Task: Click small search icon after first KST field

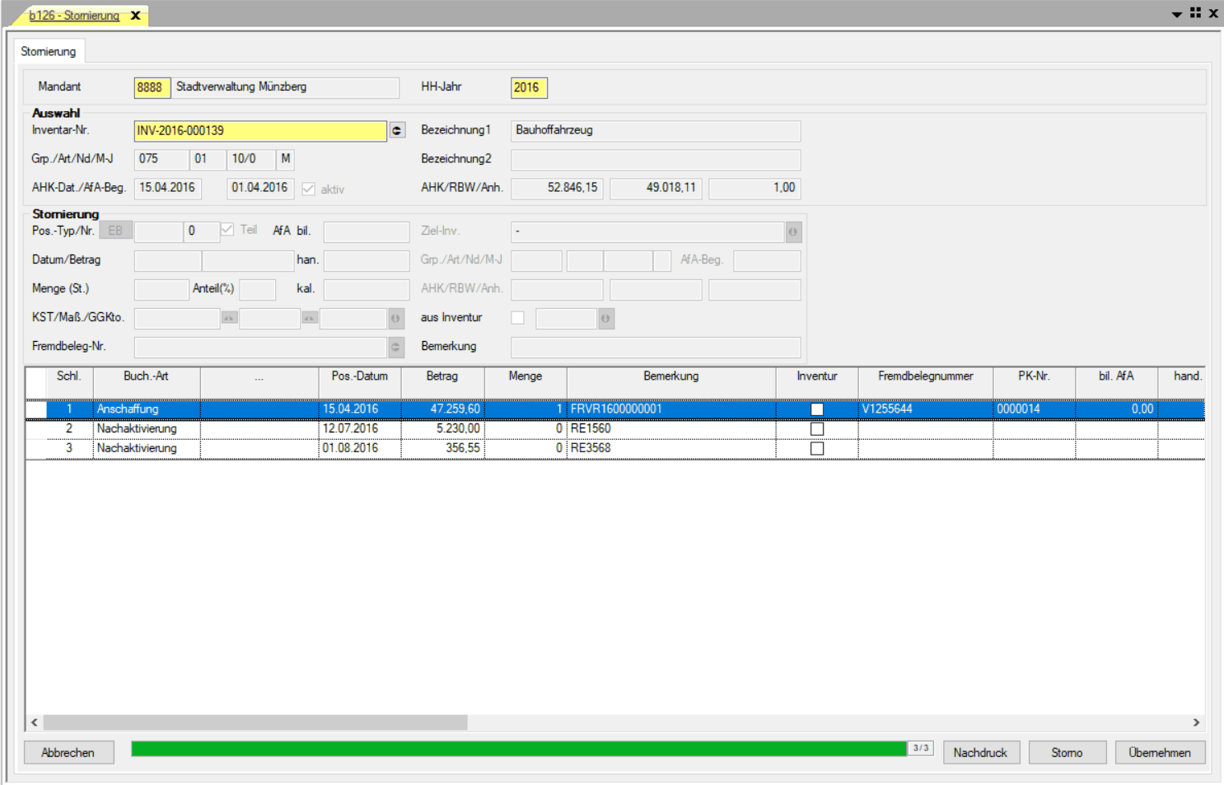Action: (230, 318)
